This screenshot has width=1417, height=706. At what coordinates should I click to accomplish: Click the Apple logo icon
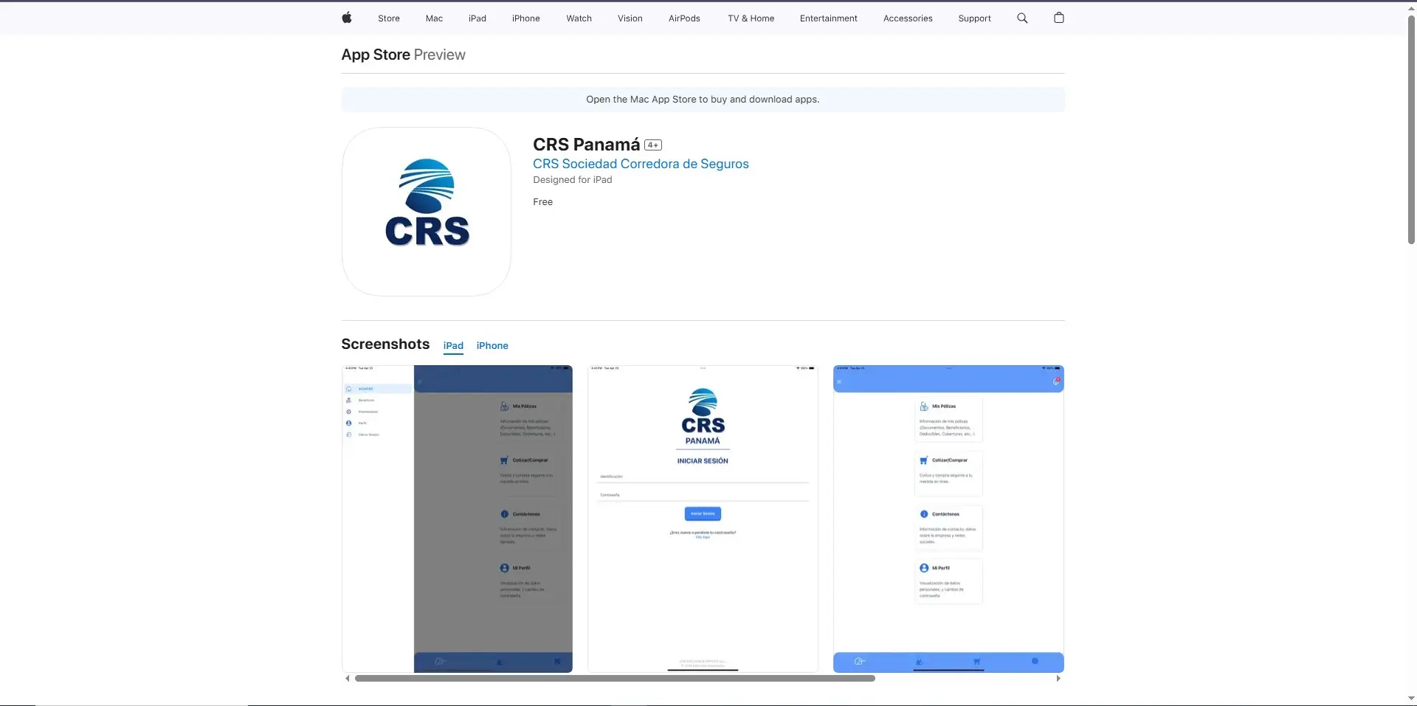point(347,18)
